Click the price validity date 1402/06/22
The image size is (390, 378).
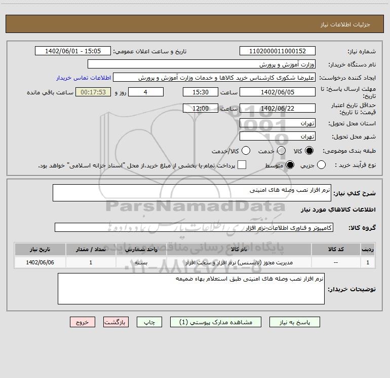click(278, 109)
